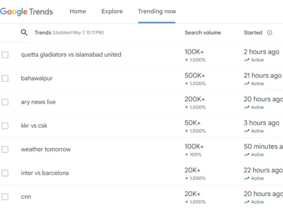Click the Search volume column header

click(x=203, y=33)
